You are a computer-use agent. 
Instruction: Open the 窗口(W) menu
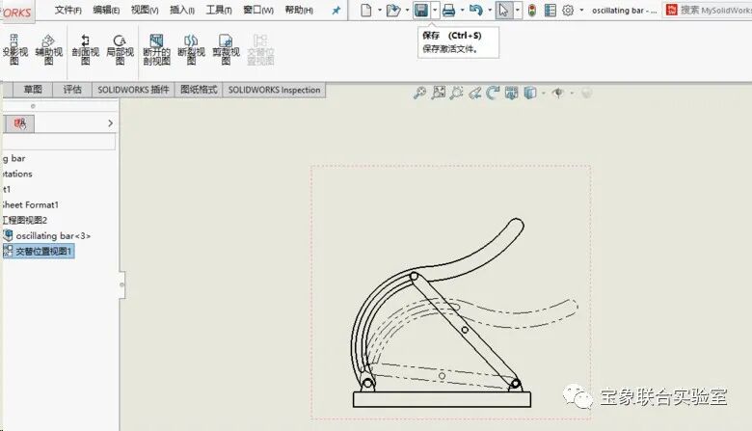click(x=258, y=10)
